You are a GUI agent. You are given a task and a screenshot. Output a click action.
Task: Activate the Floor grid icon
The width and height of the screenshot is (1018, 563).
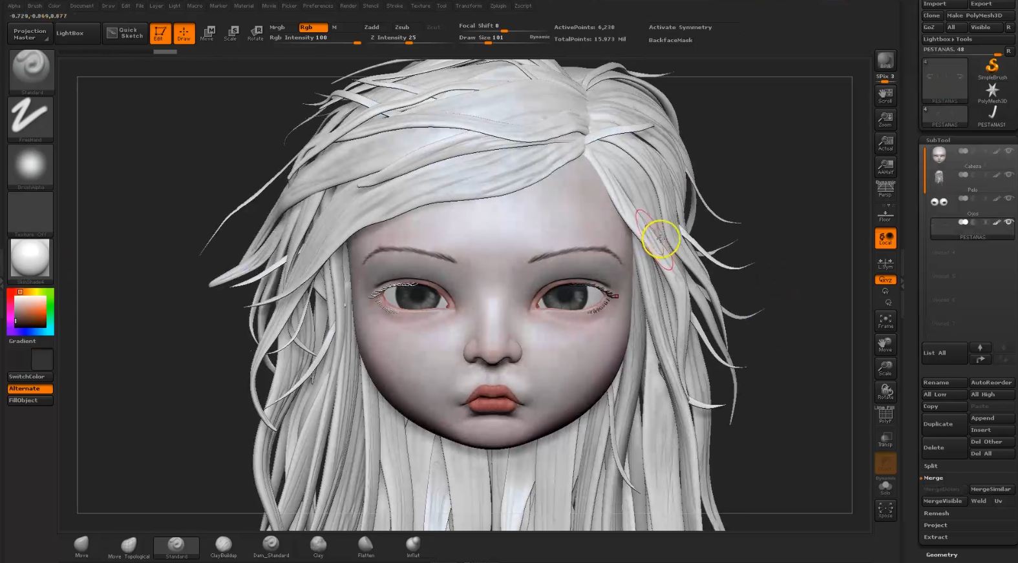(885, 214)
